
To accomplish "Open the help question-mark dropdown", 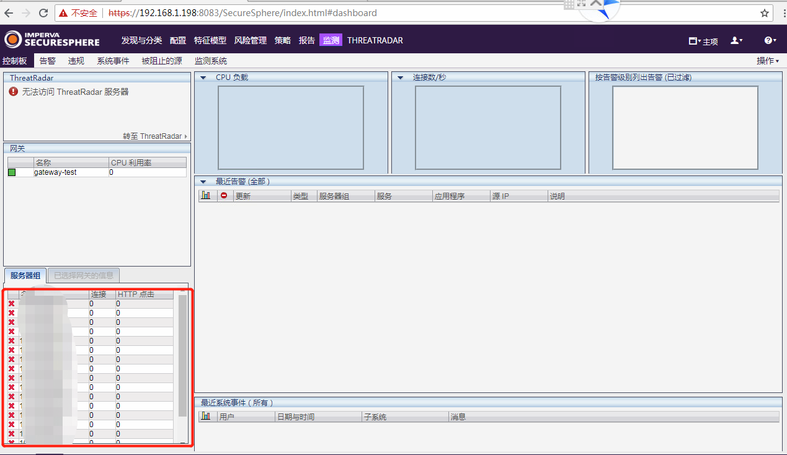I will click(x=770, y=40).
